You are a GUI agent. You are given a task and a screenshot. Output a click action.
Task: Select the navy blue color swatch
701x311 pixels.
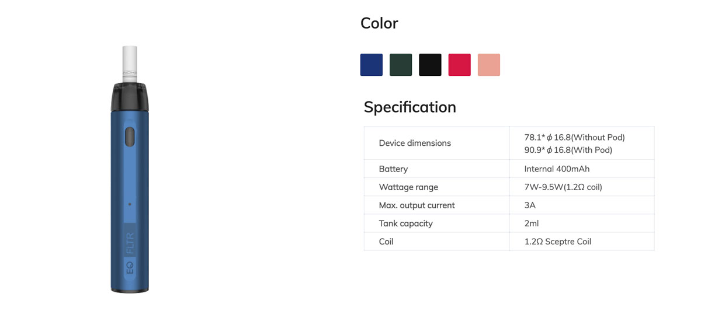[x=371, y=65]
